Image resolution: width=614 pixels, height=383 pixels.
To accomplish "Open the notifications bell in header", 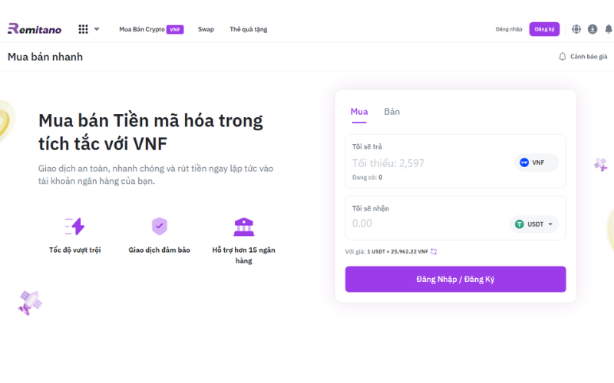I will (609, 29).
